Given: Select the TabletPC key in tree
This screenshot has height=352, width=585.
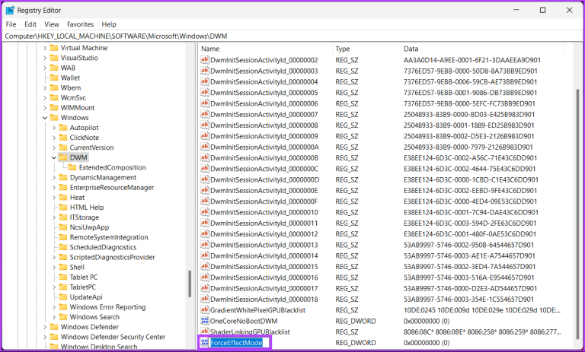Looking at the screenshot, I should 84,287.
